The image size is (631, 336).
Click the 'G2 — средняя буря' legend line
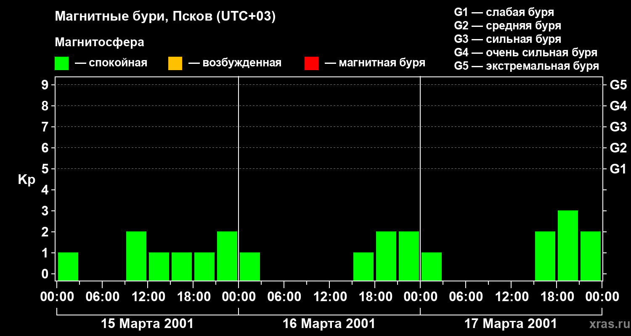[x=508, y=26]
